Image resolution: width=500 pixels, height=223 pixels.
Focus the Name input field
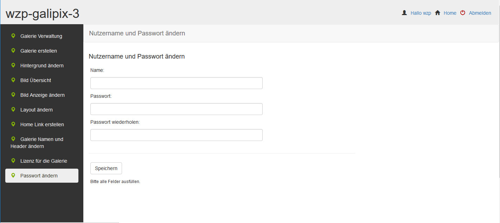pos(176,83)
